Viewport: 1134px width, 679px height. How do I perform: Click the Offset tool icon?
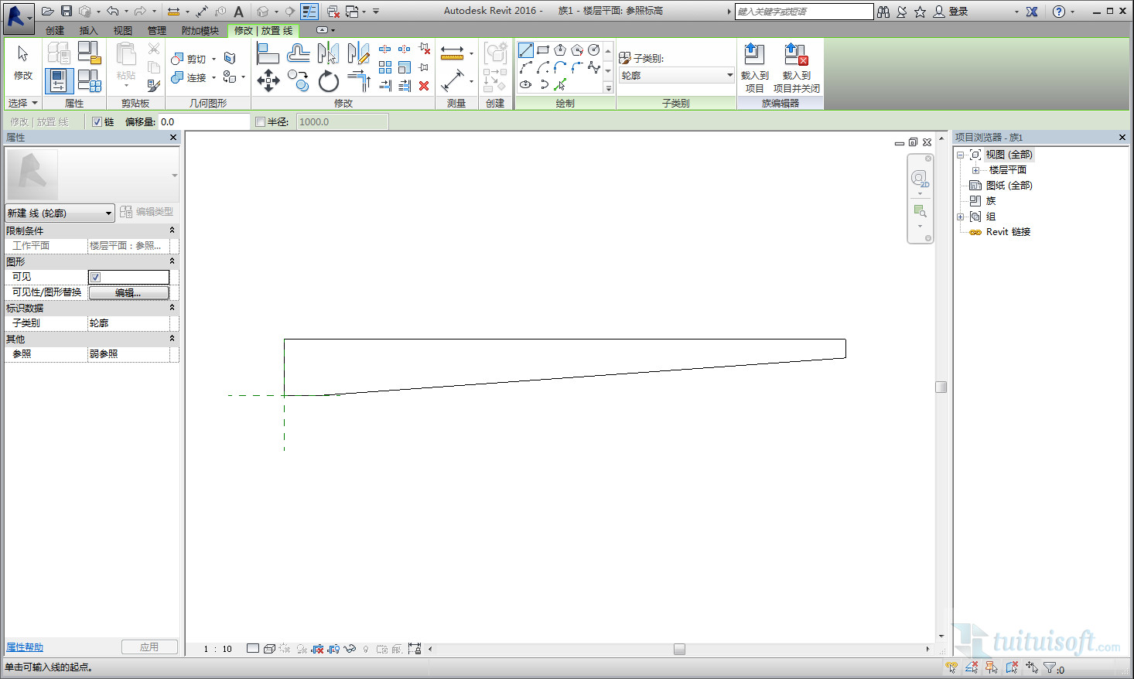tap(298, 53)
